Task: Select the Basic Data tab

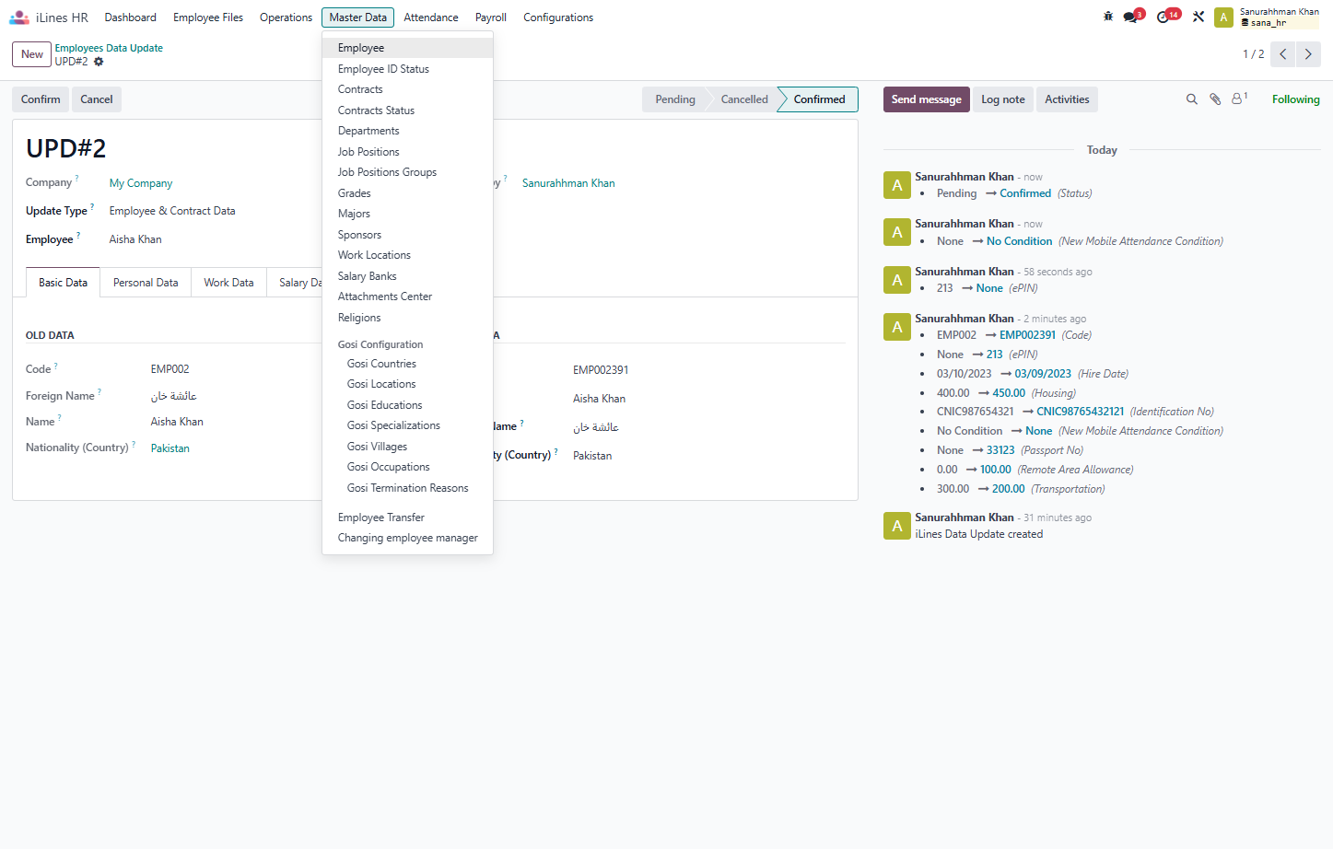Action: click(x=64, y=283)
